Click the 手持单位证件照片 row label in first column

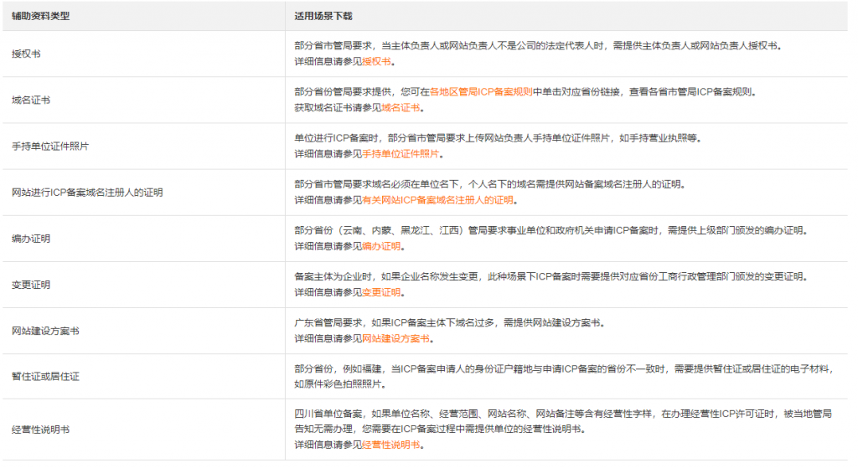pos(50,147)
